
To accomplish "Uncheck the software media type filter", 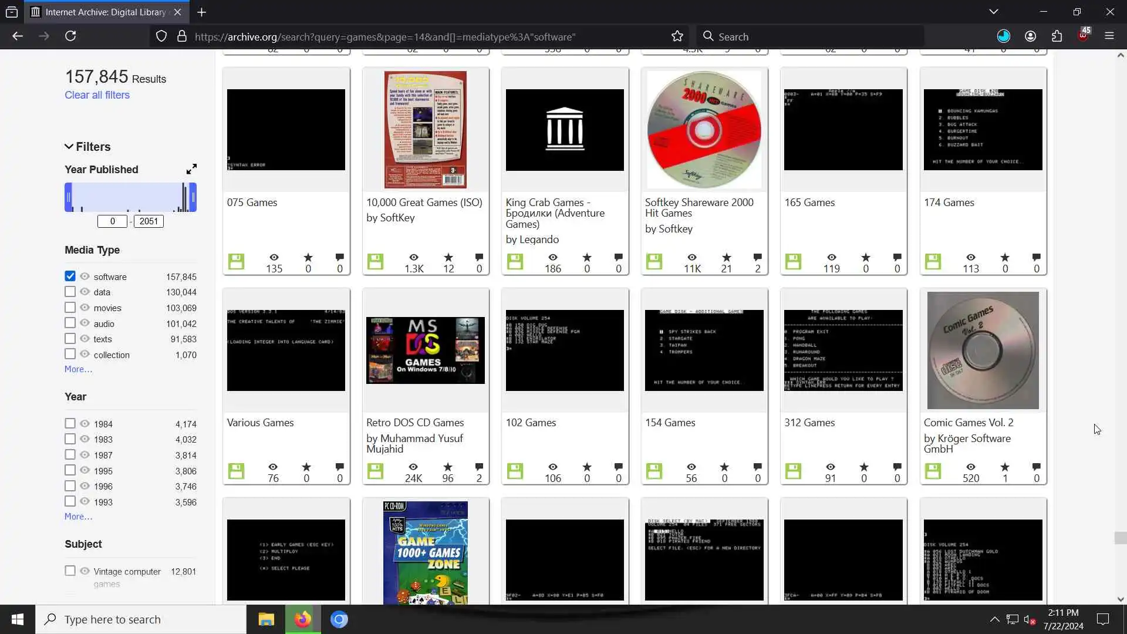I will tap(70, 276).
